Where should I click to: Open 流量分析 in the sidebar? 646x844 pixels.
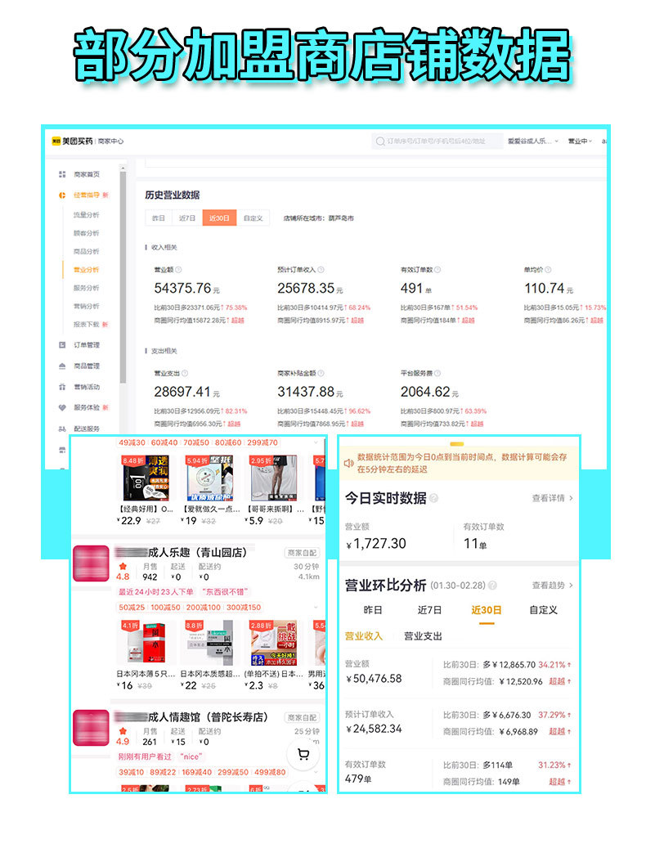(87, 215)
